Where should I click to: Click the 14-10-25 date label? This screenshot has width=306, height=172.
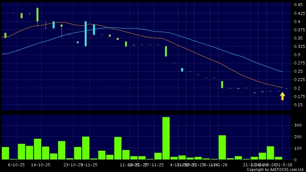(41, 164)
